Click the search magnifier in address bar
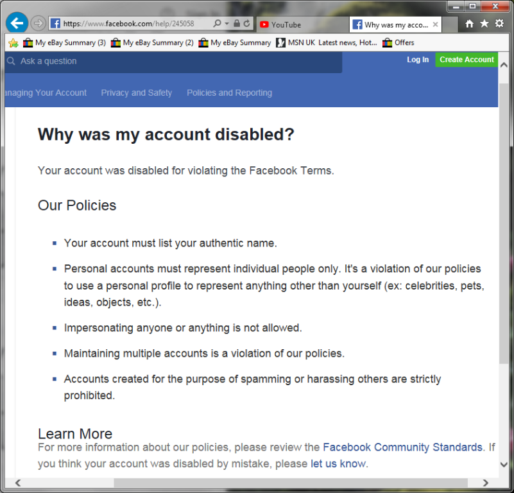The image size is (514, 493). [217, 24]
